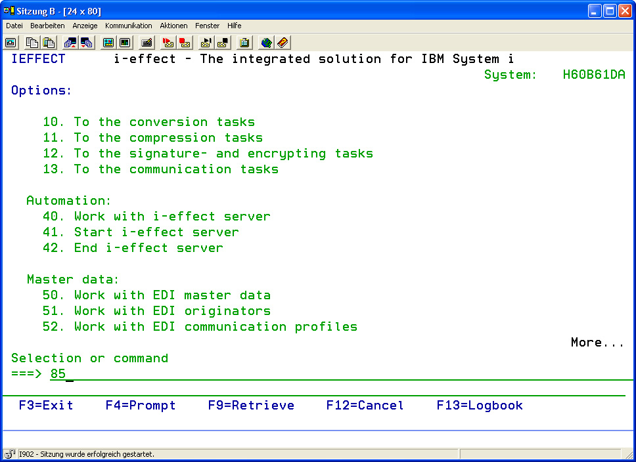
Task: Open the keyboard mapping toolbar icon
Action: [147, 43]
